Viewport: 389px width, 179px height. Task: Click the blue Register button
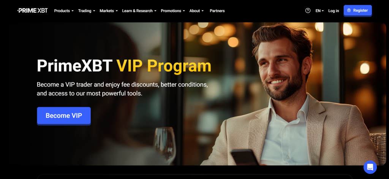(357, 10)
